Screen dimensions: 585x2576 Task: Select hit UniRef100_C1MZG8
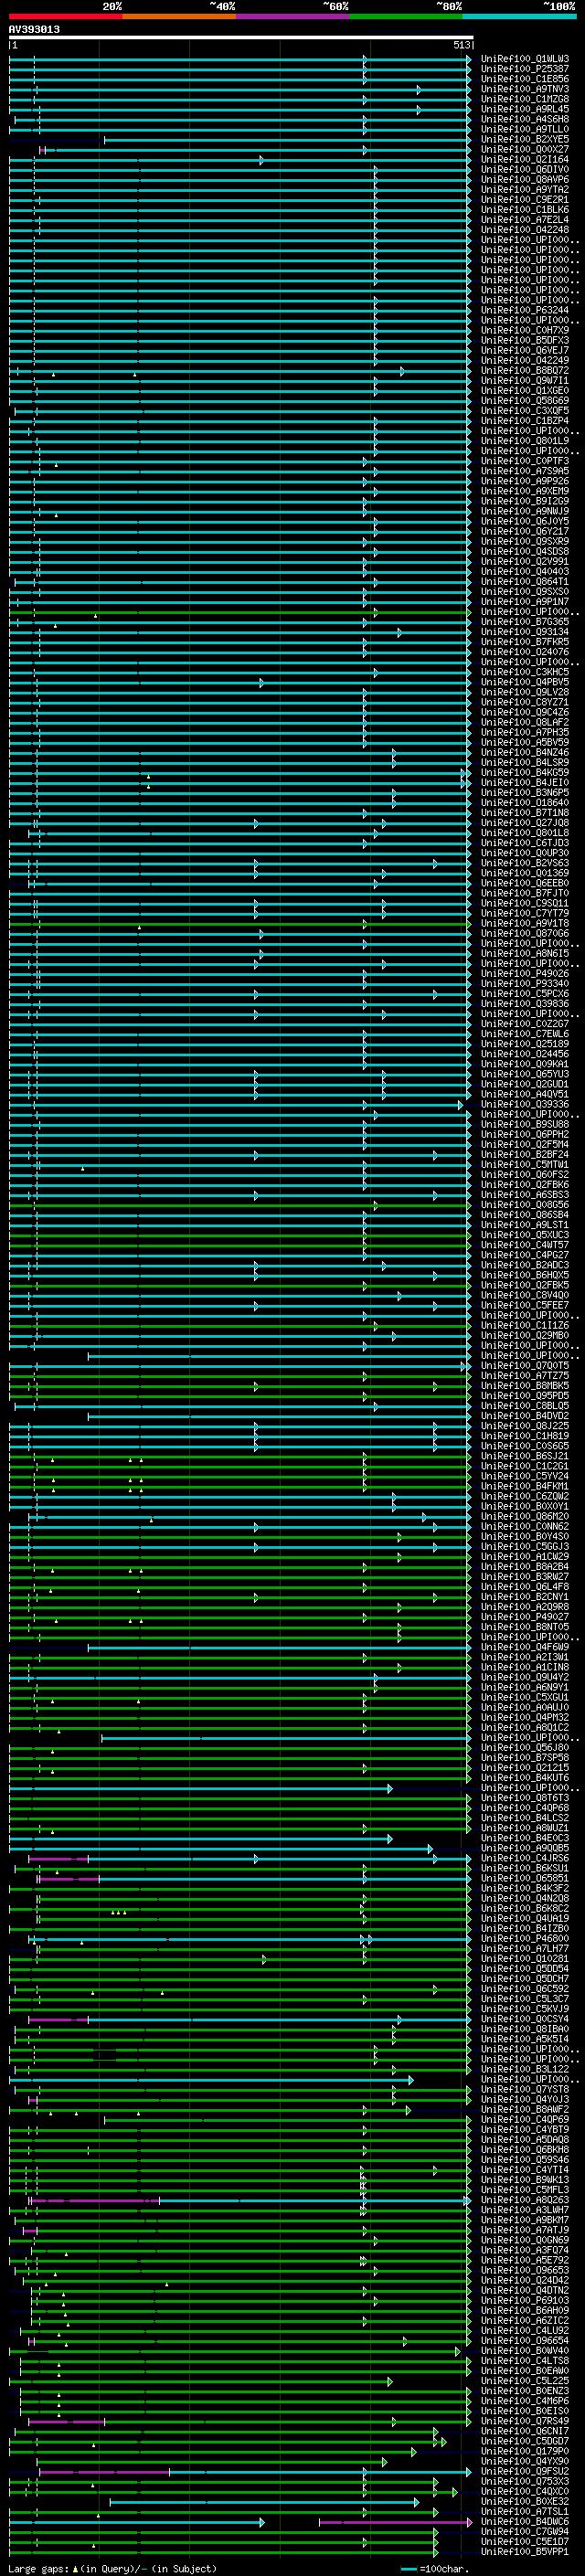pos(525,99)
